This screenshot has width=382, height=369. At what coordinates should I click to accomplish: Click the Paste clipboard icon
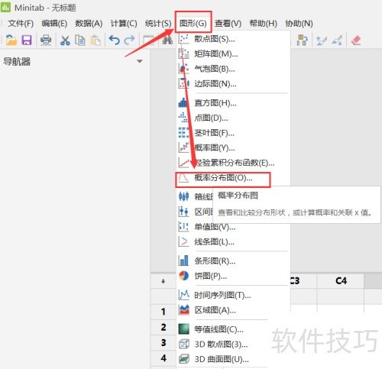coord(95,40)
